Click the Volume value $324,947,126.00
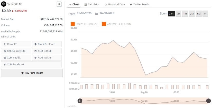The width and height of the screenshot is (212, 108). pyautogui.click(x=53, y=25)
